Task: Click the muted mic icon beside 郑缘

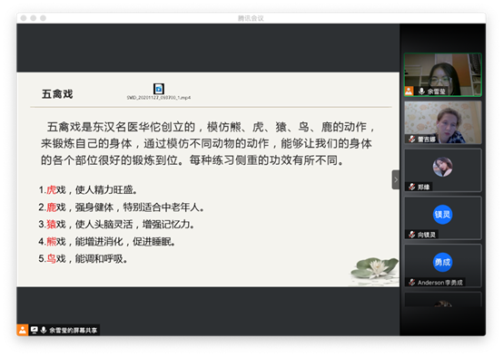Action: click(x=412, y=187)
